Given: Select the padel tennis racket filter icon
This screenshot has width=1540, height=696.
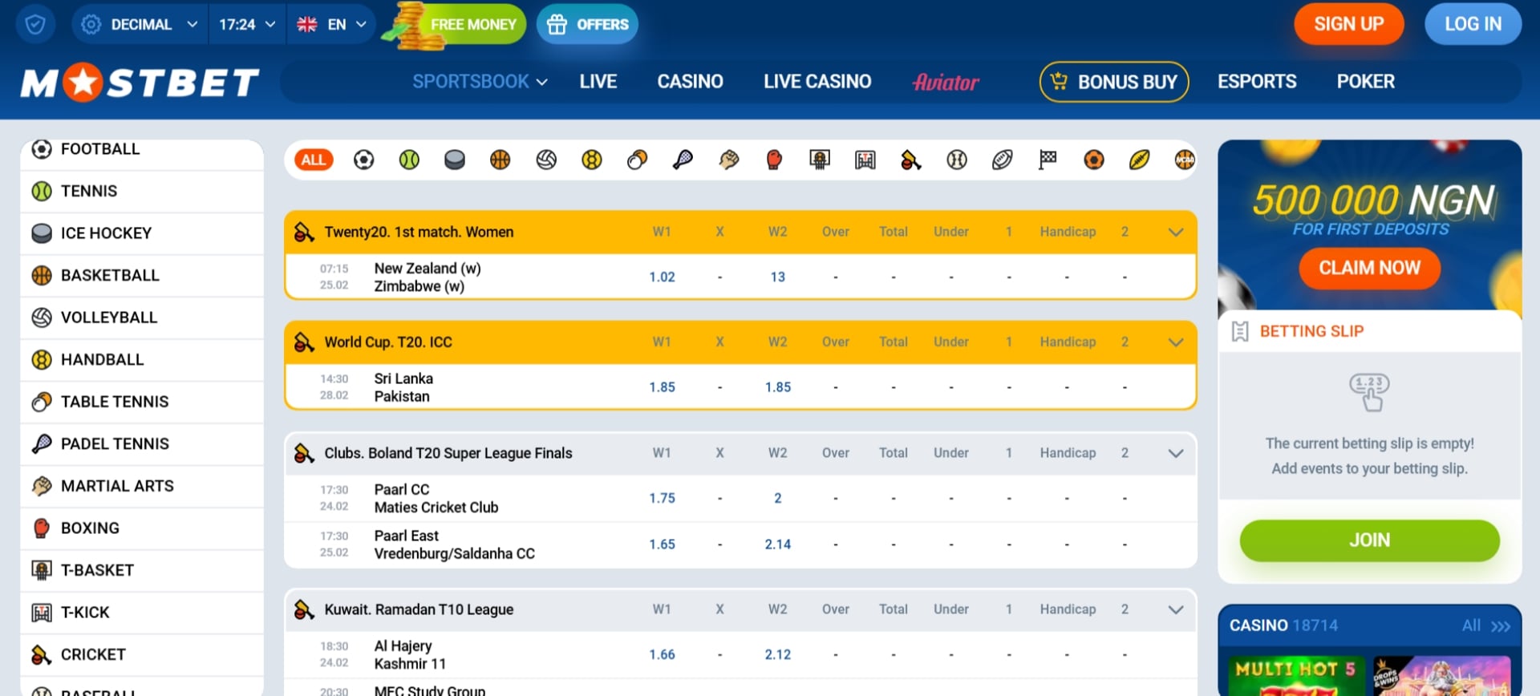Looking at the screenshot, I should click(683, 160).
